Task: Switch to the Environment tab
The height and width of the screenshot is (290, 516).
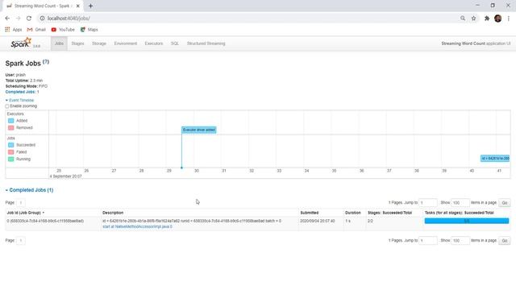Action: pos(126,43)
